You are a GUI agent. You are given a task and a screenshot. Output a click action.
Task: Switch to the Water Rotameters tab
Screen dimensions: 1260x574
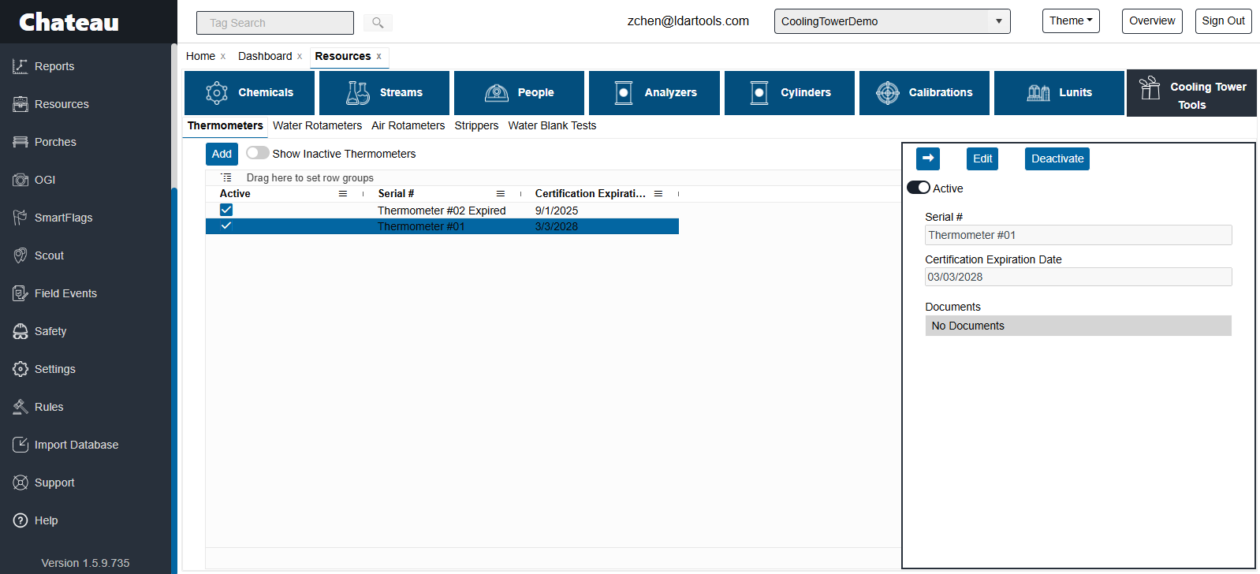[x=317, y=125]
